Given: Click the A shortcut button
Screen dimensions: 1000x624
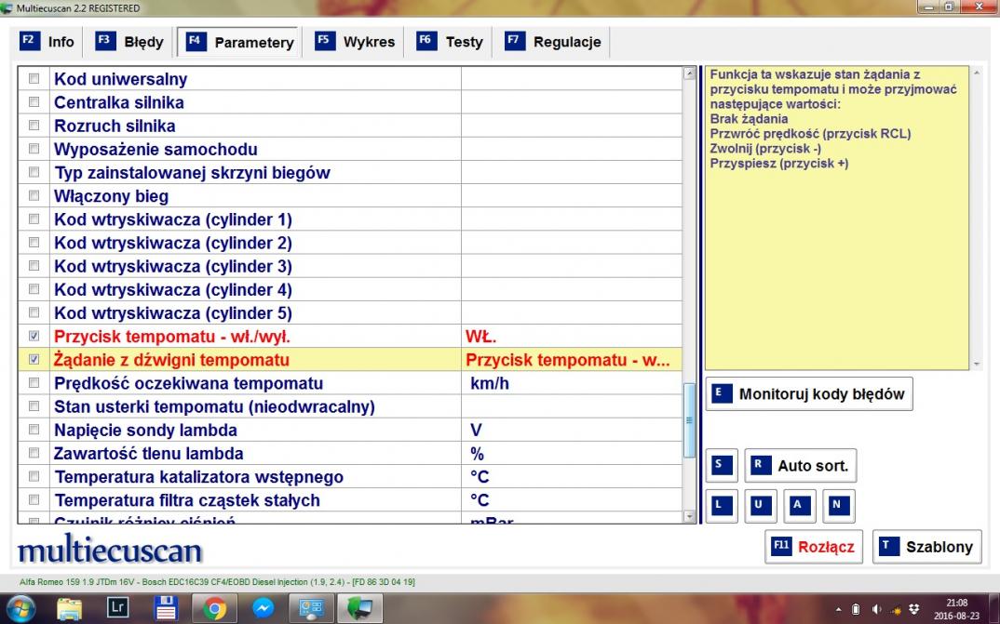Looking at the screenshot, I should point(799,505).
